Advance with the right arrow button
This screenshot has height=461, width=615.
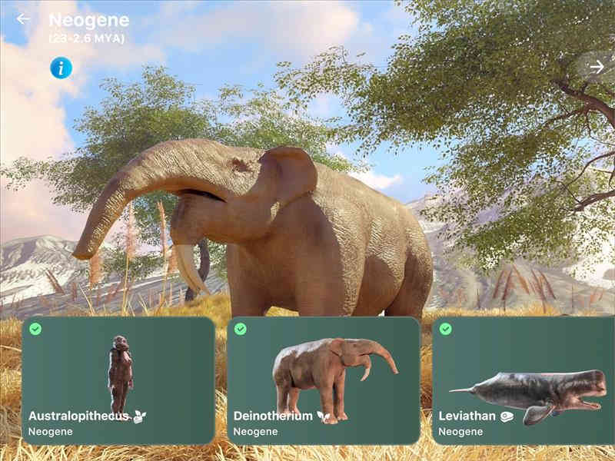597,67
